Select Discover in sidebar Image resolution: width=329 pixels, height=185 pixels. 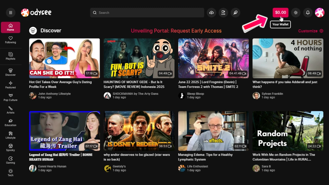point(11,72)
